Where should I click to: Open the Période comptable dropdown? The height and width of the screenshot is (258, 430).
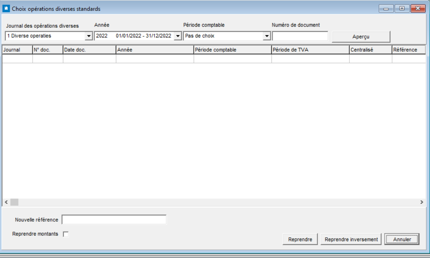tap(267, 36)
